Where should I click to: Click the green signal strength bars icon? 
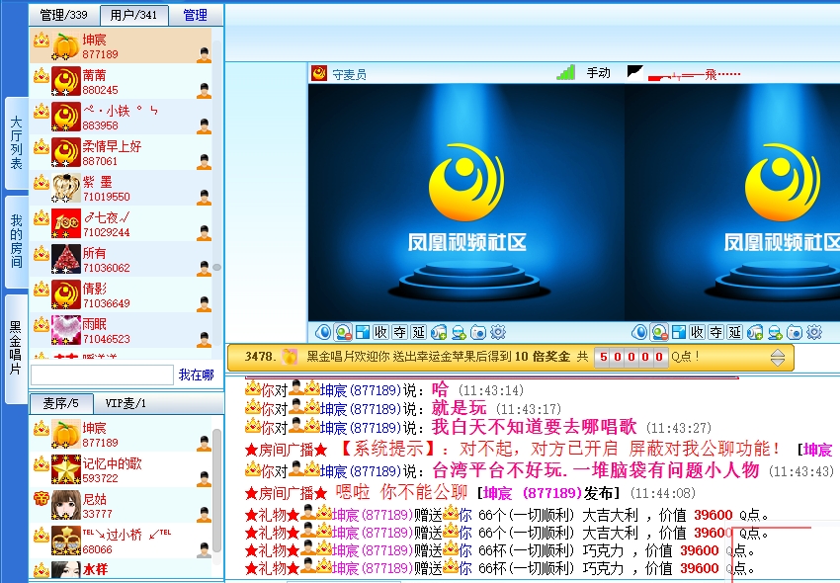pyautogui.click(x=565, y=72)
